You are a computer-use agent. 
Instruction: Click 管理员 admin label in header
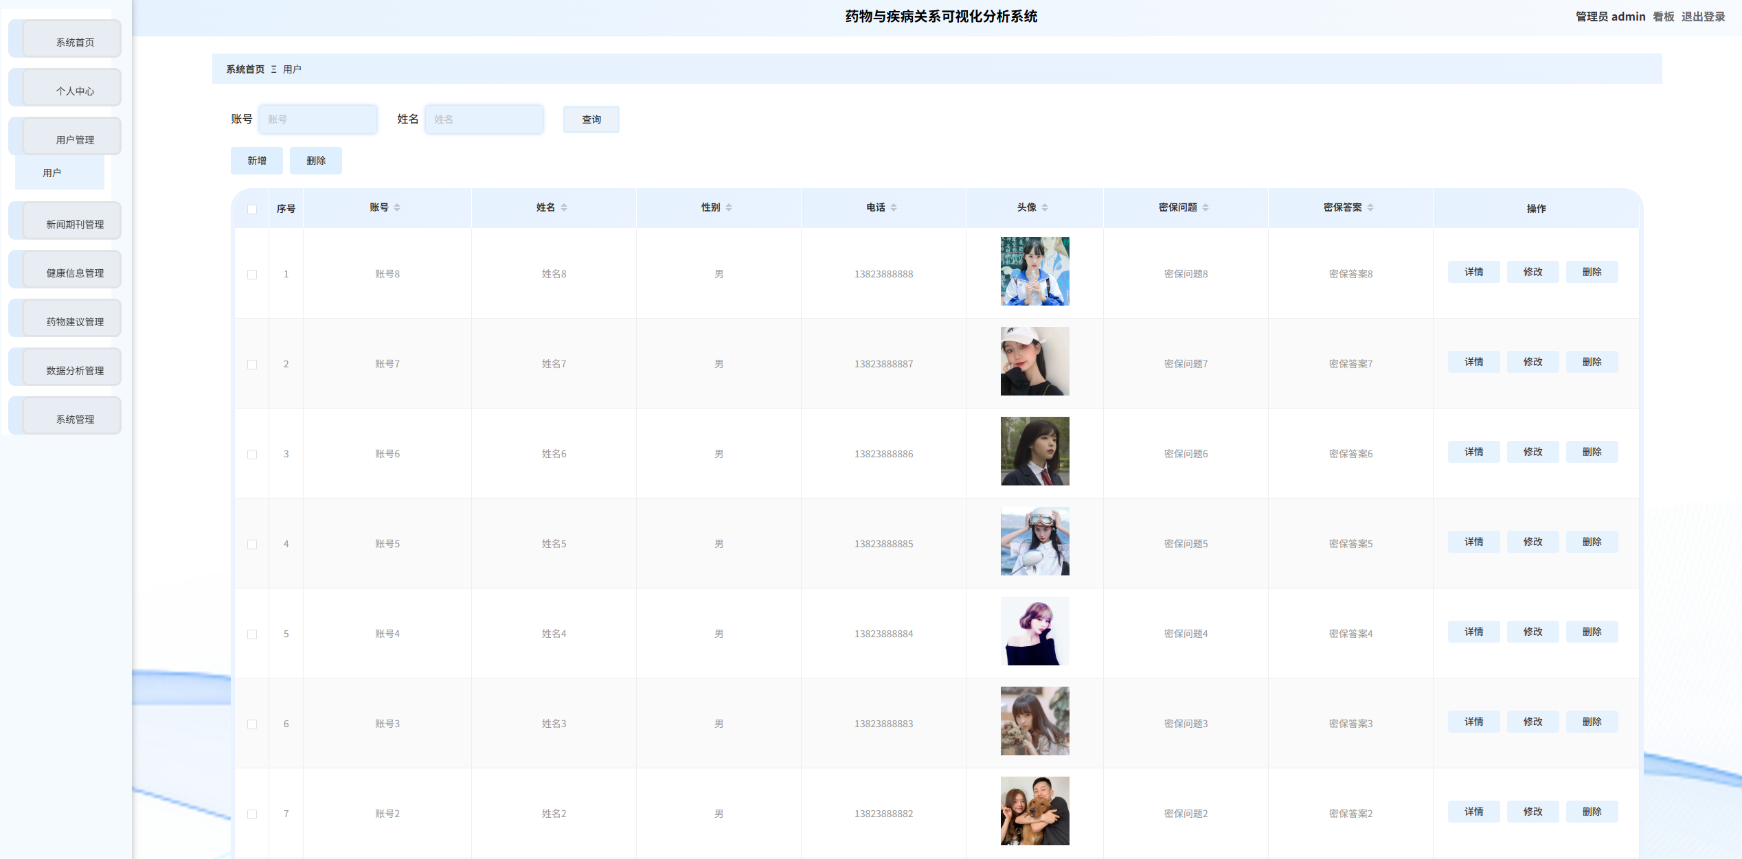(1611, 16)
